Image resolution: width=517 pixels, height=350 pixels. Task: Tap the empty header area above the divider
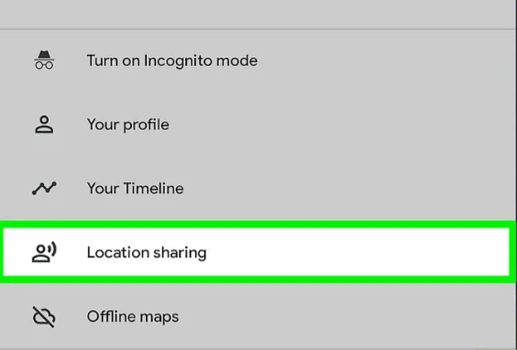click(258, 14)
